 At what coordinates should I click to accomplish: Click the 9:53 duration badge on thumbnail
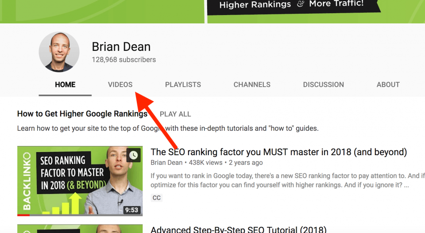[x=131, y=210]
